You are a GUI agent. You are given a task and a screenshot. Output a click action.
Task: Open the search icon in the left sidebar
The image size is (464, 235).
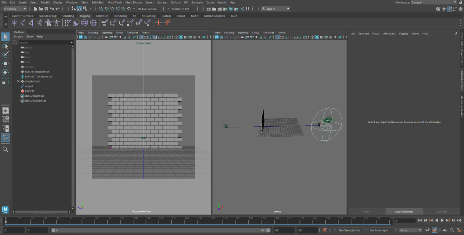[x=5, y=149]
